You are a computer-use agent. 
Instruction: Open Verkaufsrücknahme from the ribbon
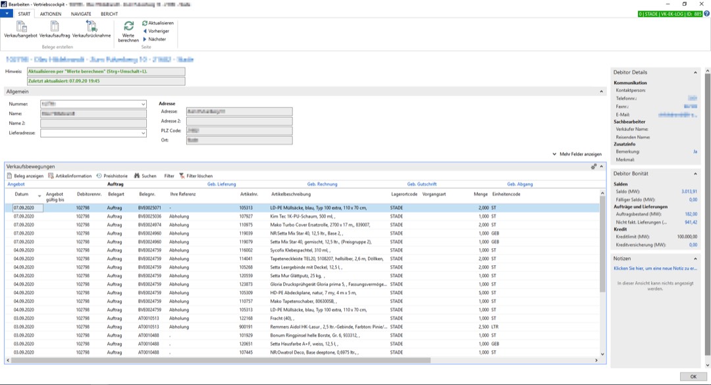coord(91,30)
